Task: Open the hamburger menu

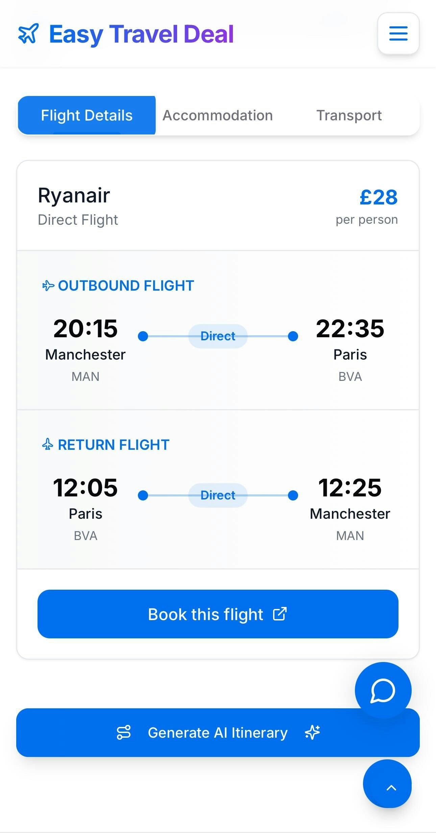Action: [x=398, y=33]
